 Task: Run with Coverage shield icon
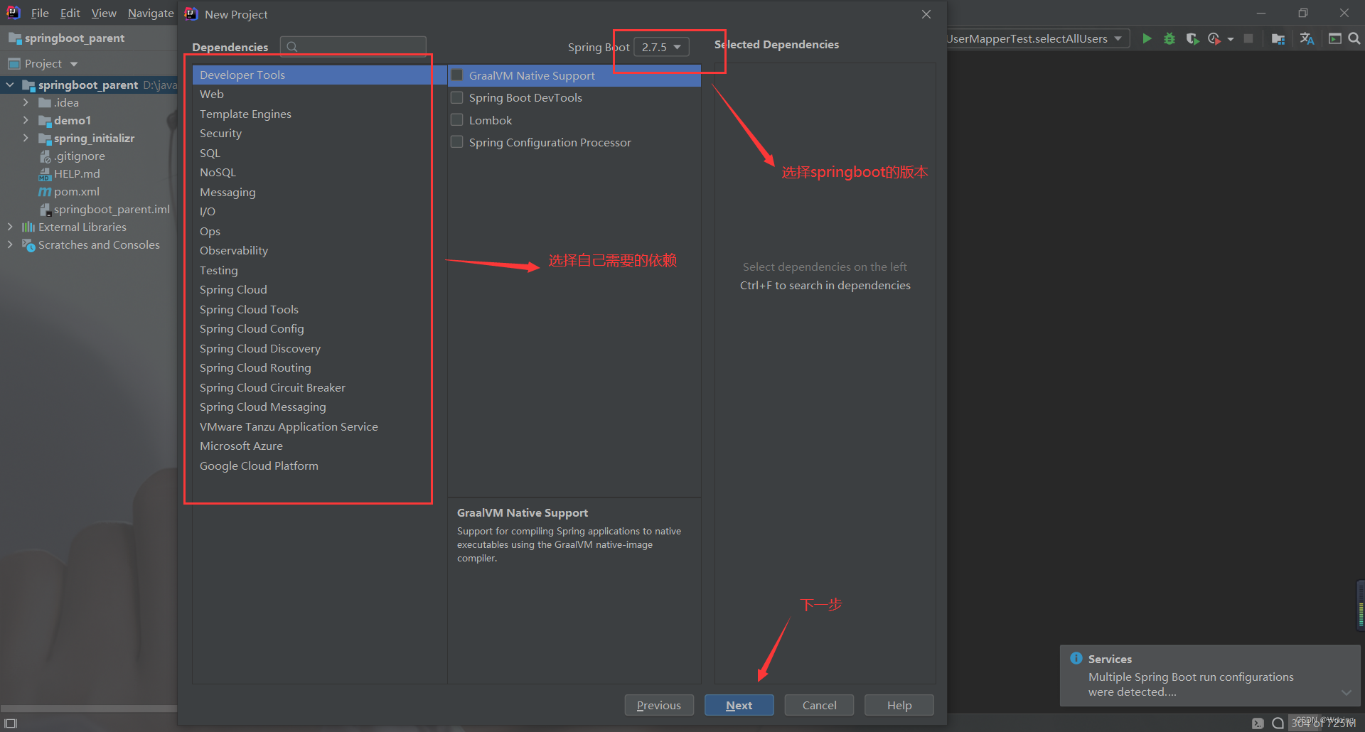(x=1192, y=38)
